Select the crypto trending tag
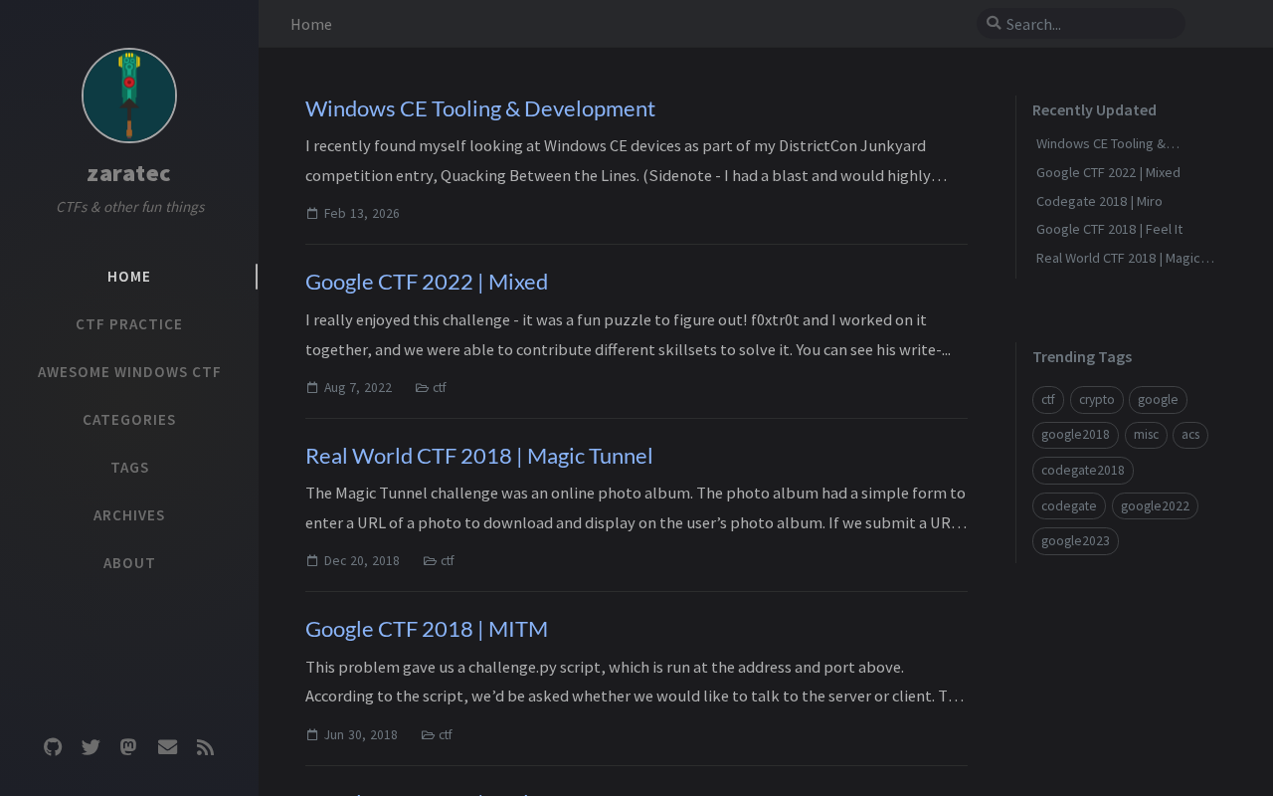The height and width of the screenshot is (796, 1273). (1096, 400)
